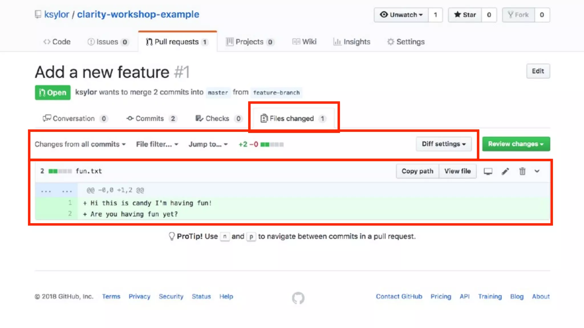This screenshot has width=584, height=328.
Task: Click the pencil edit file icon
Action: click(505, 171)
